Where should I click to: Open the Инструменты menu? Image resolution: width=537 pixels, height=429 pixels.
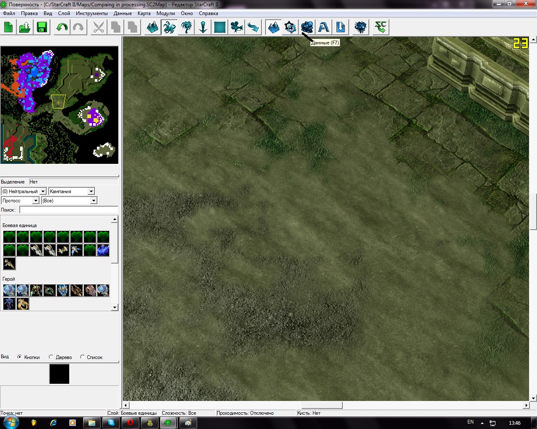coord(92,13)
